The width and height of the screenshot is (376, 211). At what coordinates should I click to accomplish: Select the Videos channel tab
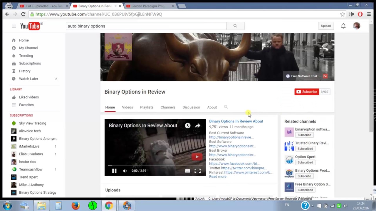(x=127, y=107)
